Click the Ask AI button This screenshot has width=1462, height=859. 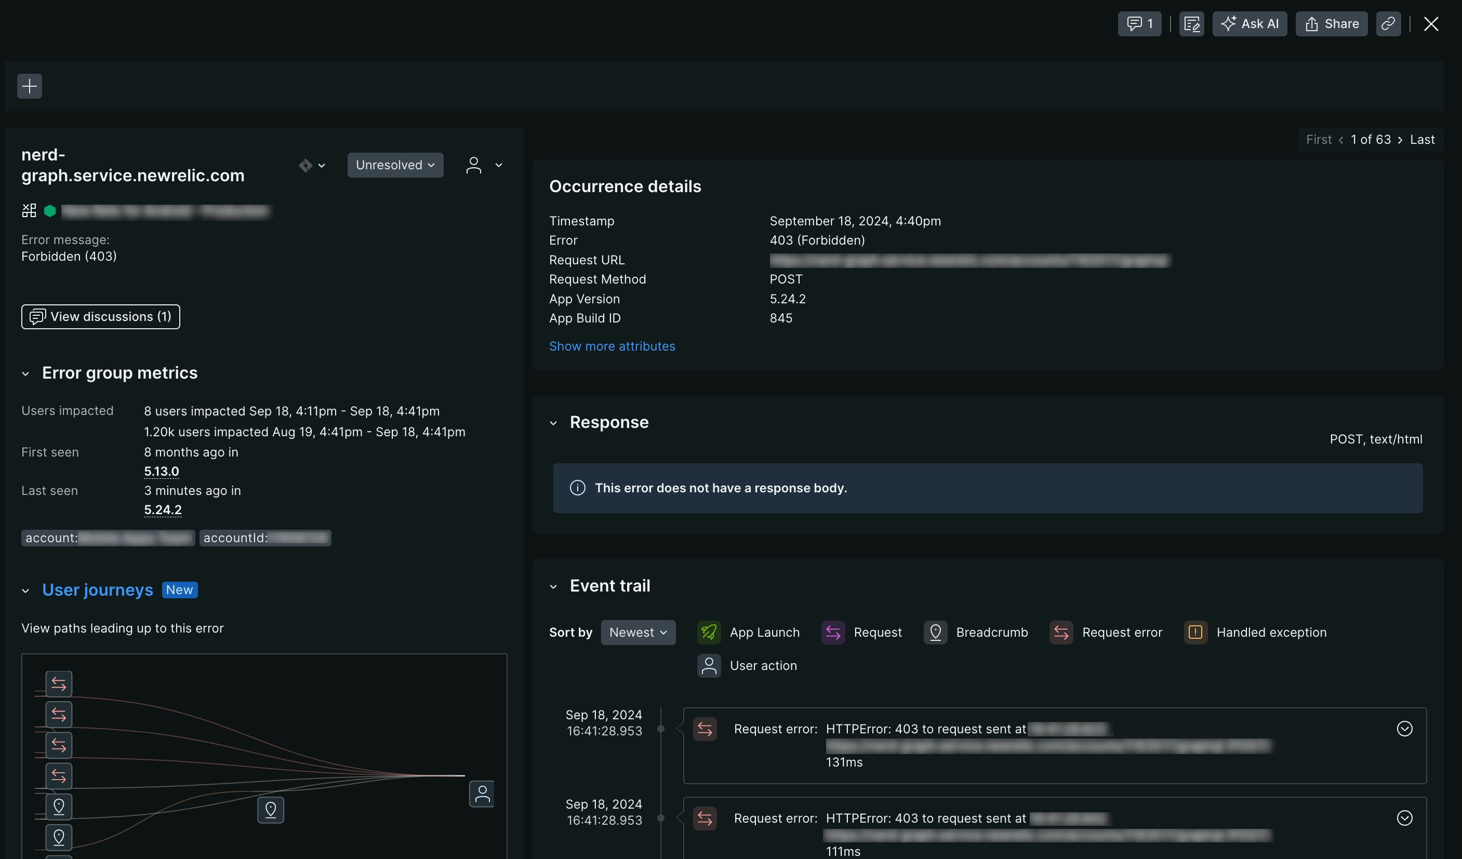click(1249, 24)
